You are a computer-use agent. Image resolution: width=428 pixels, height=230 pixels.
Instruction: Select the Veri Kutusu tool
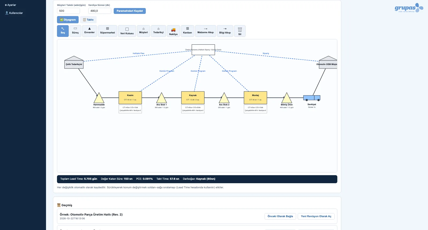[x=127, y=31]
